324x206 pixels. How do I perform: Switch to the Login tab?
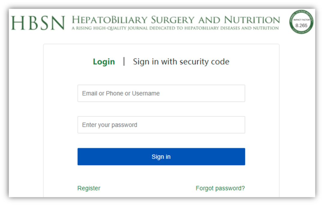[104, 62]
